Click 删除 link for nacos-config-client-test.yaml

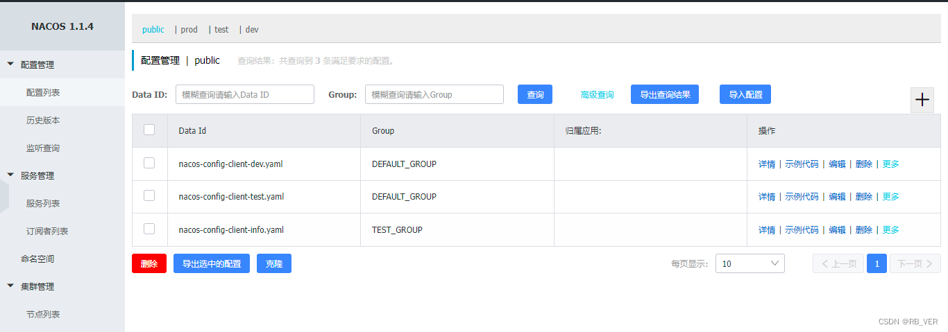pyautogui.click(x=864, y=197)
